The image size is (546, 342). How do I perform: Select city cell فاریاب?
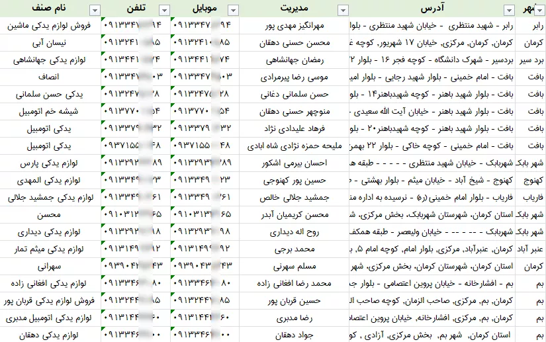point(531,198)
